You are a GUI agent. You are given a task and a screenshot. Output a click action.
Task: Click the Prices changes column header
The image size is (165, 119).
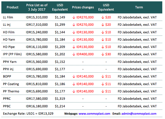pos(83,7)
